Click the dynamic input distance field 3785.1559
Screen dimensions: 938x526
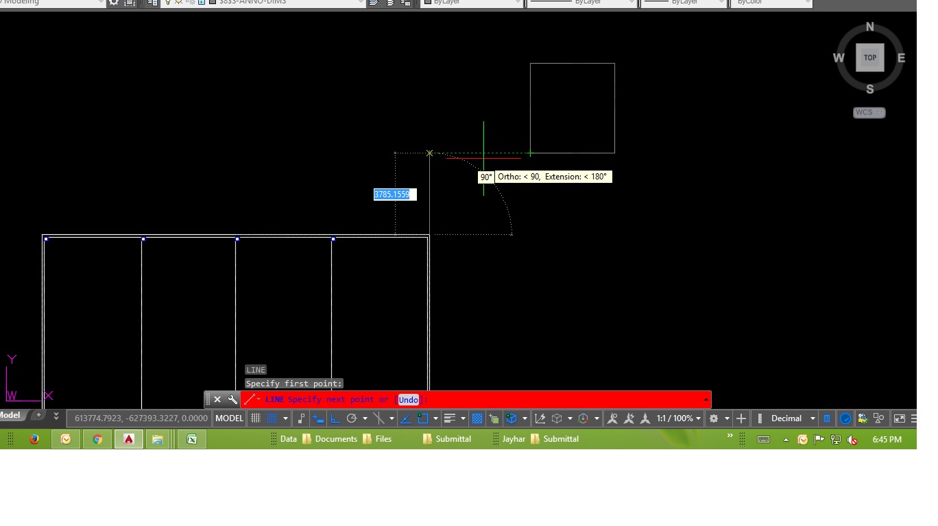pos(395,195)
